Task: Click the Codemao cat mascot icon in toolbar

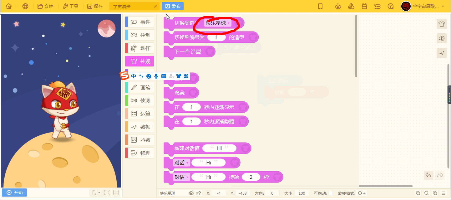Action: [338, 6]
